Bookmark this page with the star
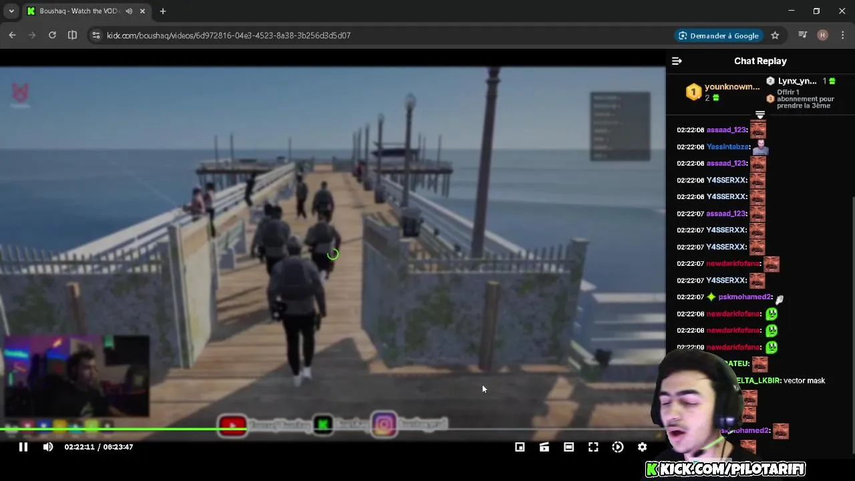 775,35
